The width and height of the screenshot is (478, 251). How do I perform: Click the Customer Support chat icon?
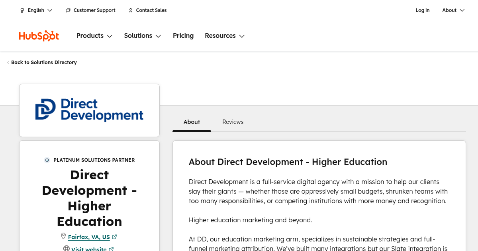[x=68, y=10]
